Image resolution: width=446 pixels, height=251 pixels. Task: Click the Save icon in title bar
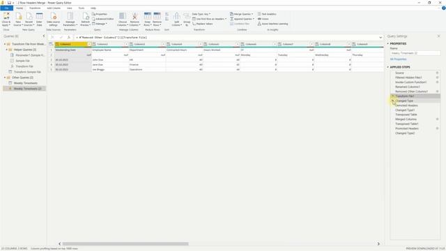pos(9,3)
